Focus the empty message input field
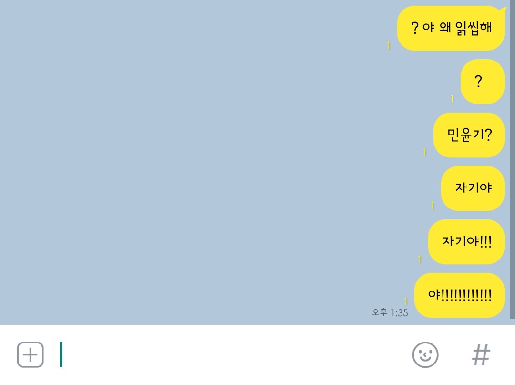The width and height of the screenshot is (515, 385). pos(230,354)
